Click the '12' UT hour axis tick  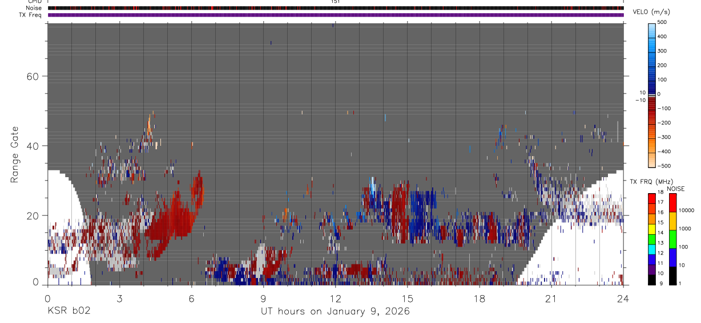[x=335, y=298]
